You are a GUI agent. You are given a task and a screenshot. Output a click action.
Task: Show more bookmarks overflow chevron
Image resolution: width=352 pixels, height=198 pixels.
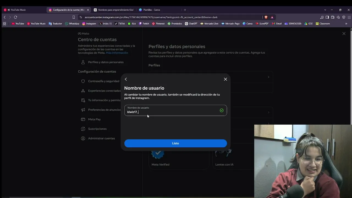346,24
